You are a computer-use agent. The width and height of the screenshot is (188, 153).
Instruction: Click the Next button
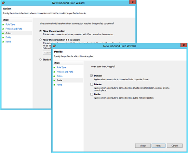coord(159,146)
